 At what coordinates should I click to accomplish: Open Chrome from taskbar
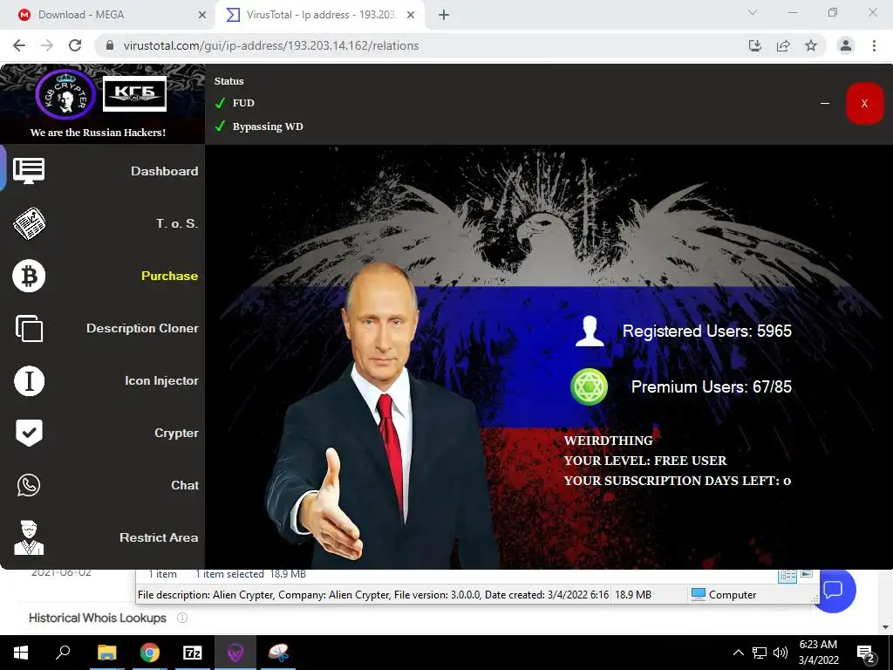[150, 653]
